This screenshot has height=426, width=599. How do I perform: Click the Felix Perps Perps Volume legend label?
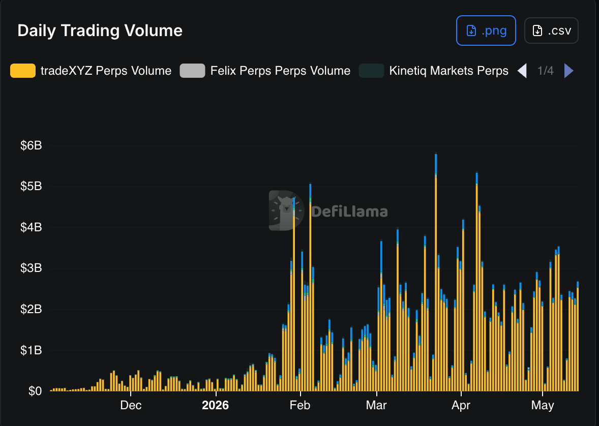[x=280, y=71]
